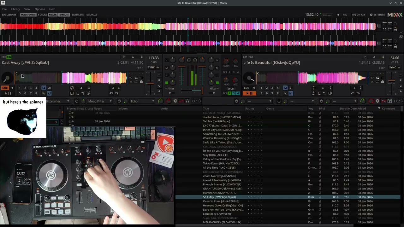
Task: Sort library by BPM column
Action: point(322,108)
